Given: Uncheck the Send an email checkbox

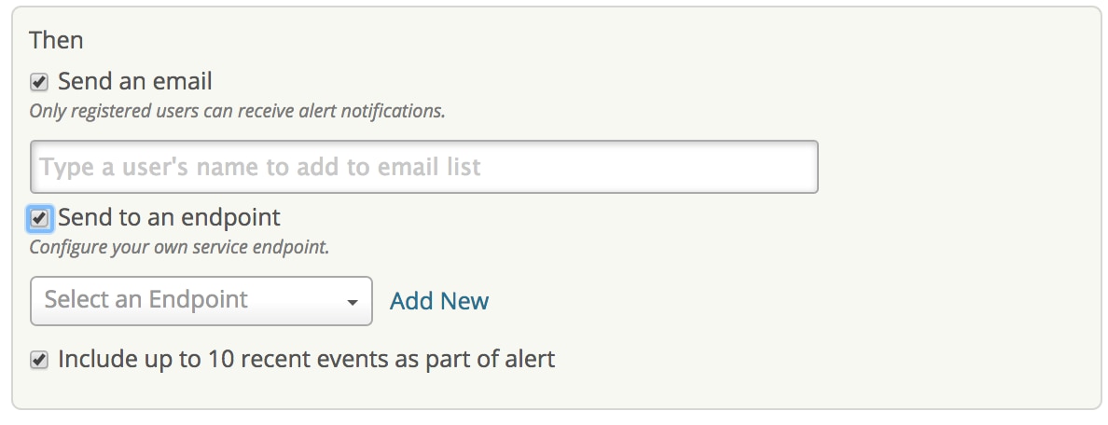Looking at the screenshot, I should pyautogui.click(x=39, y=82).
